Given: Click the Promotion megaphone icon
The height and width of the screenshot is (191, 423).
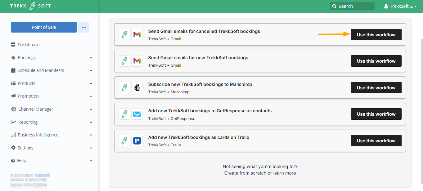Looking at the screenshot, I should pos(13,96).
